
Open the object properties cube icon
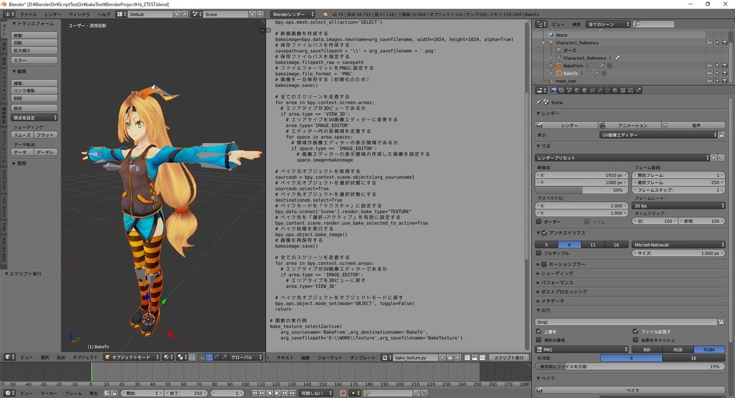click(584, 90)
